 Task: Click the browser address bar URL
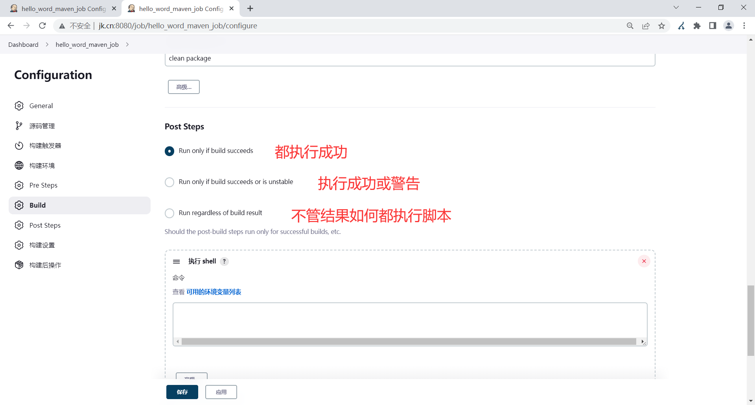(178, 26)
